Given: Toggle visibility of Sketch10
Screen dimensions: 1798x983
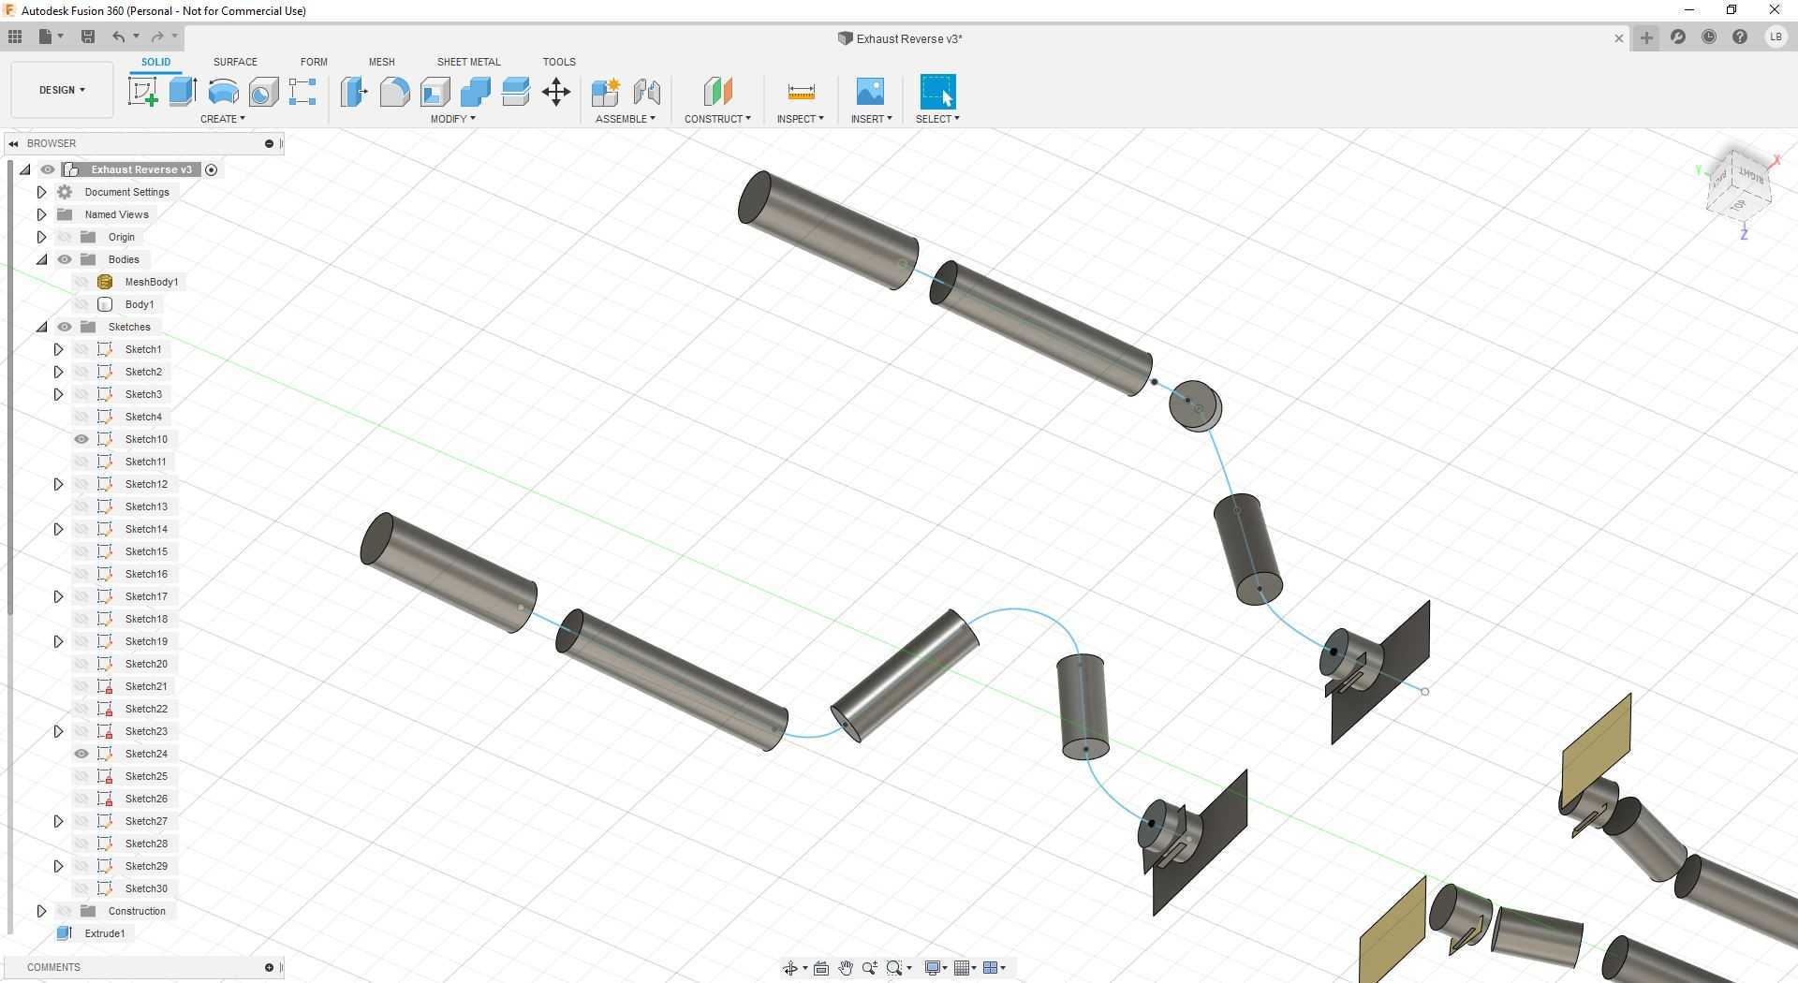Looking at the screenshot, I should point(81,439).
